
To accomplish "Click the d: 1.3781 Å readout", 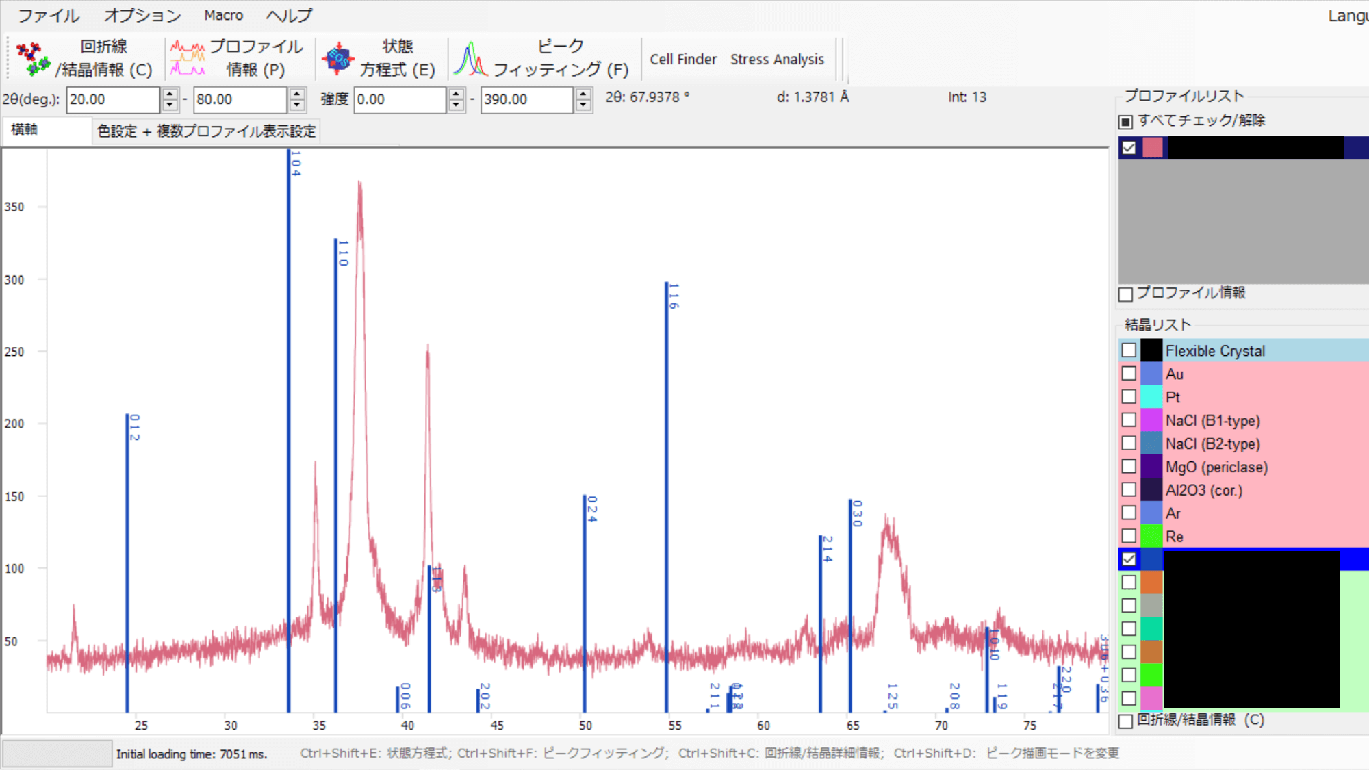I will 813,97.
